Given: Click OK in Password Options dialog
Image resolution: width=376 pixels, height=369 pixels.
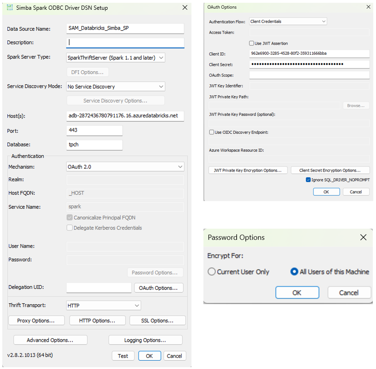Looking at the screenshot, I should point(297,293).
